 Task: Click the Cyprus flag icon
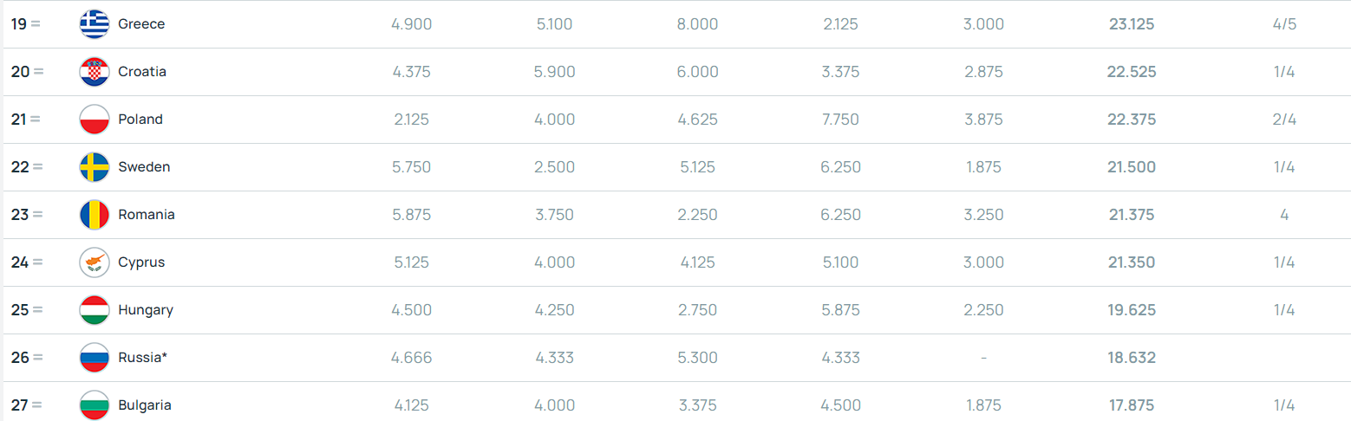click(94, 262)
